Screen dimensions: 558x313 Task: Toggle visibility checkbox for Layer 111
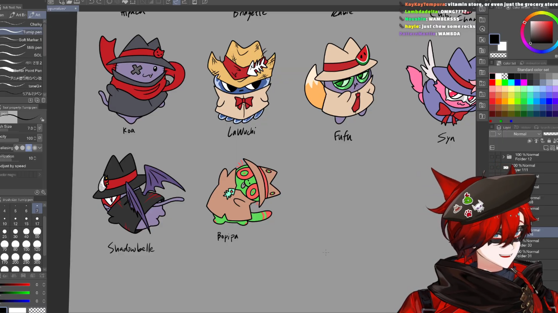(492, 168)
